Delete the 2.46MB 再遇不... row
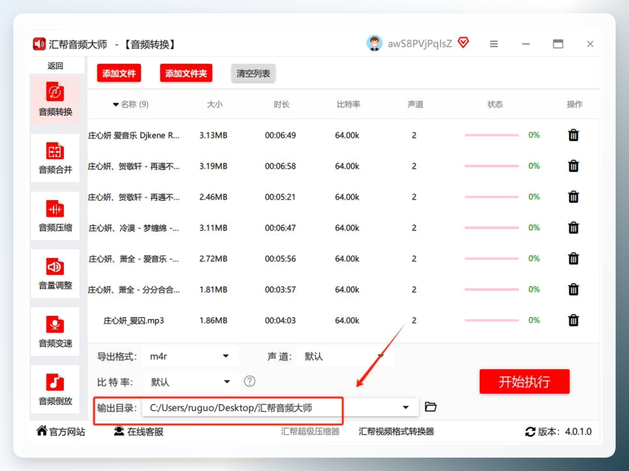 pyautogui.click(x=574, y=197)
